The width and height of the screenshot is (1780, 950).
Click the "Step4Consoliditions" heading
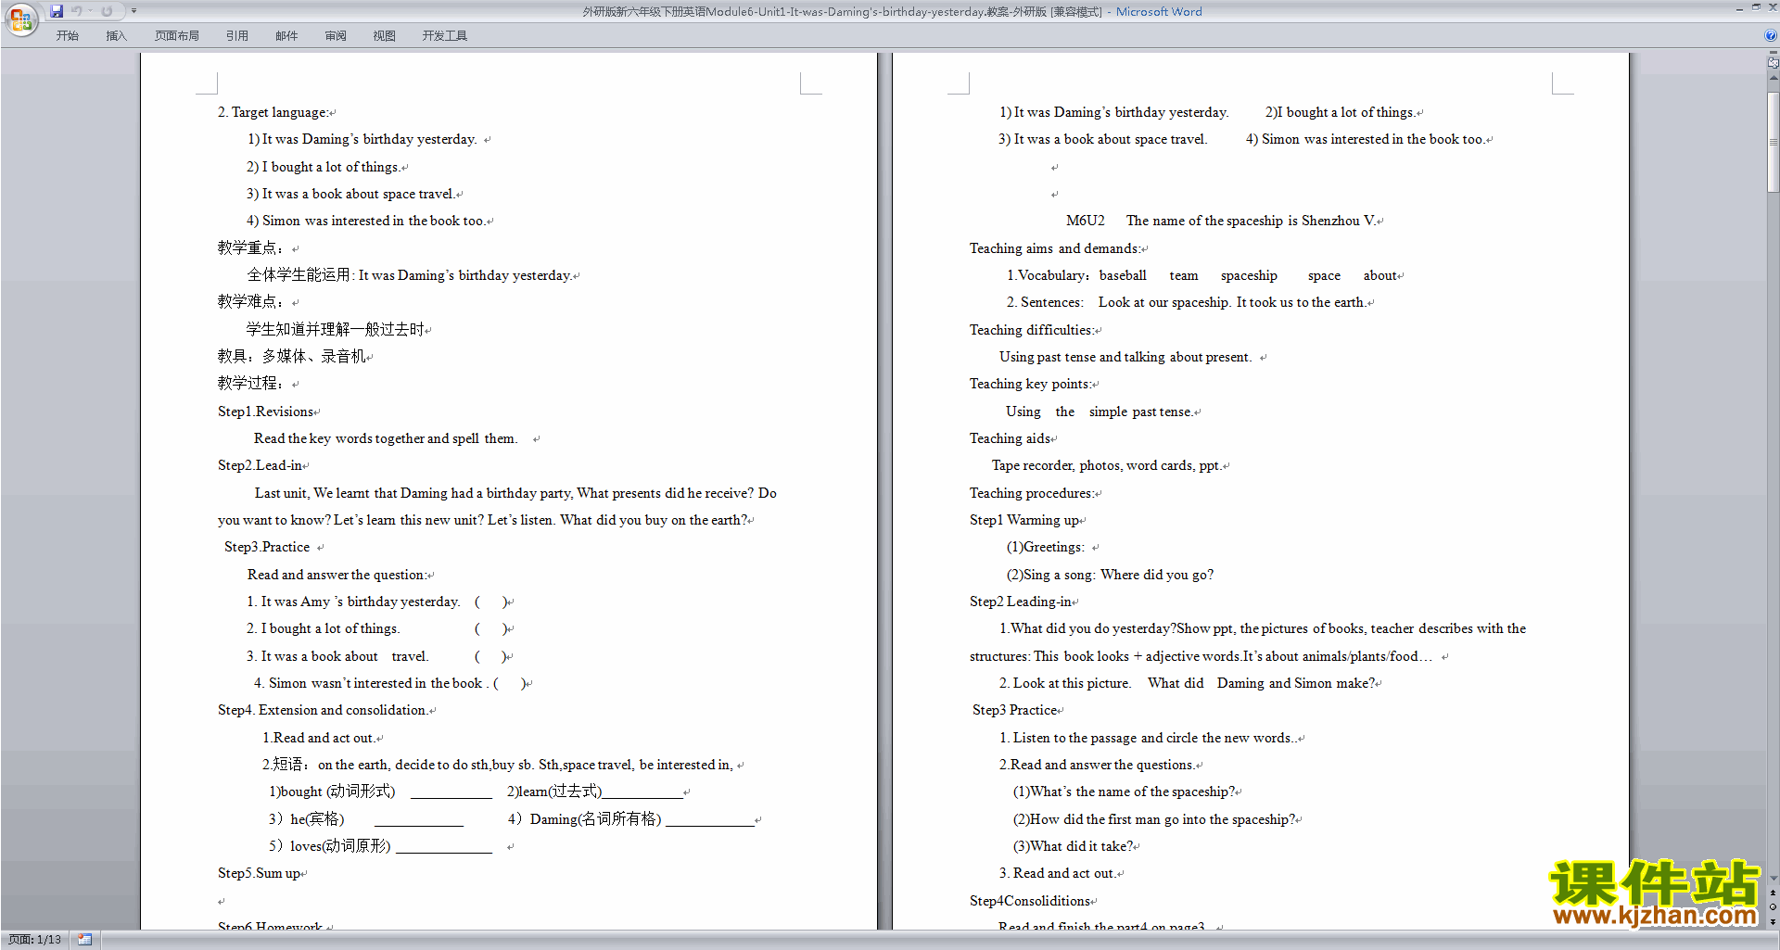(x=1030, y=901)
